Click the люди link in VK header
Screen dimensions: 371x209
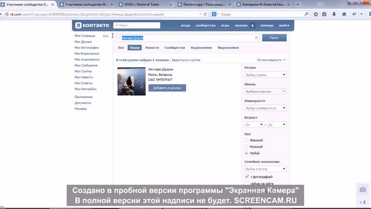[185, 26]
